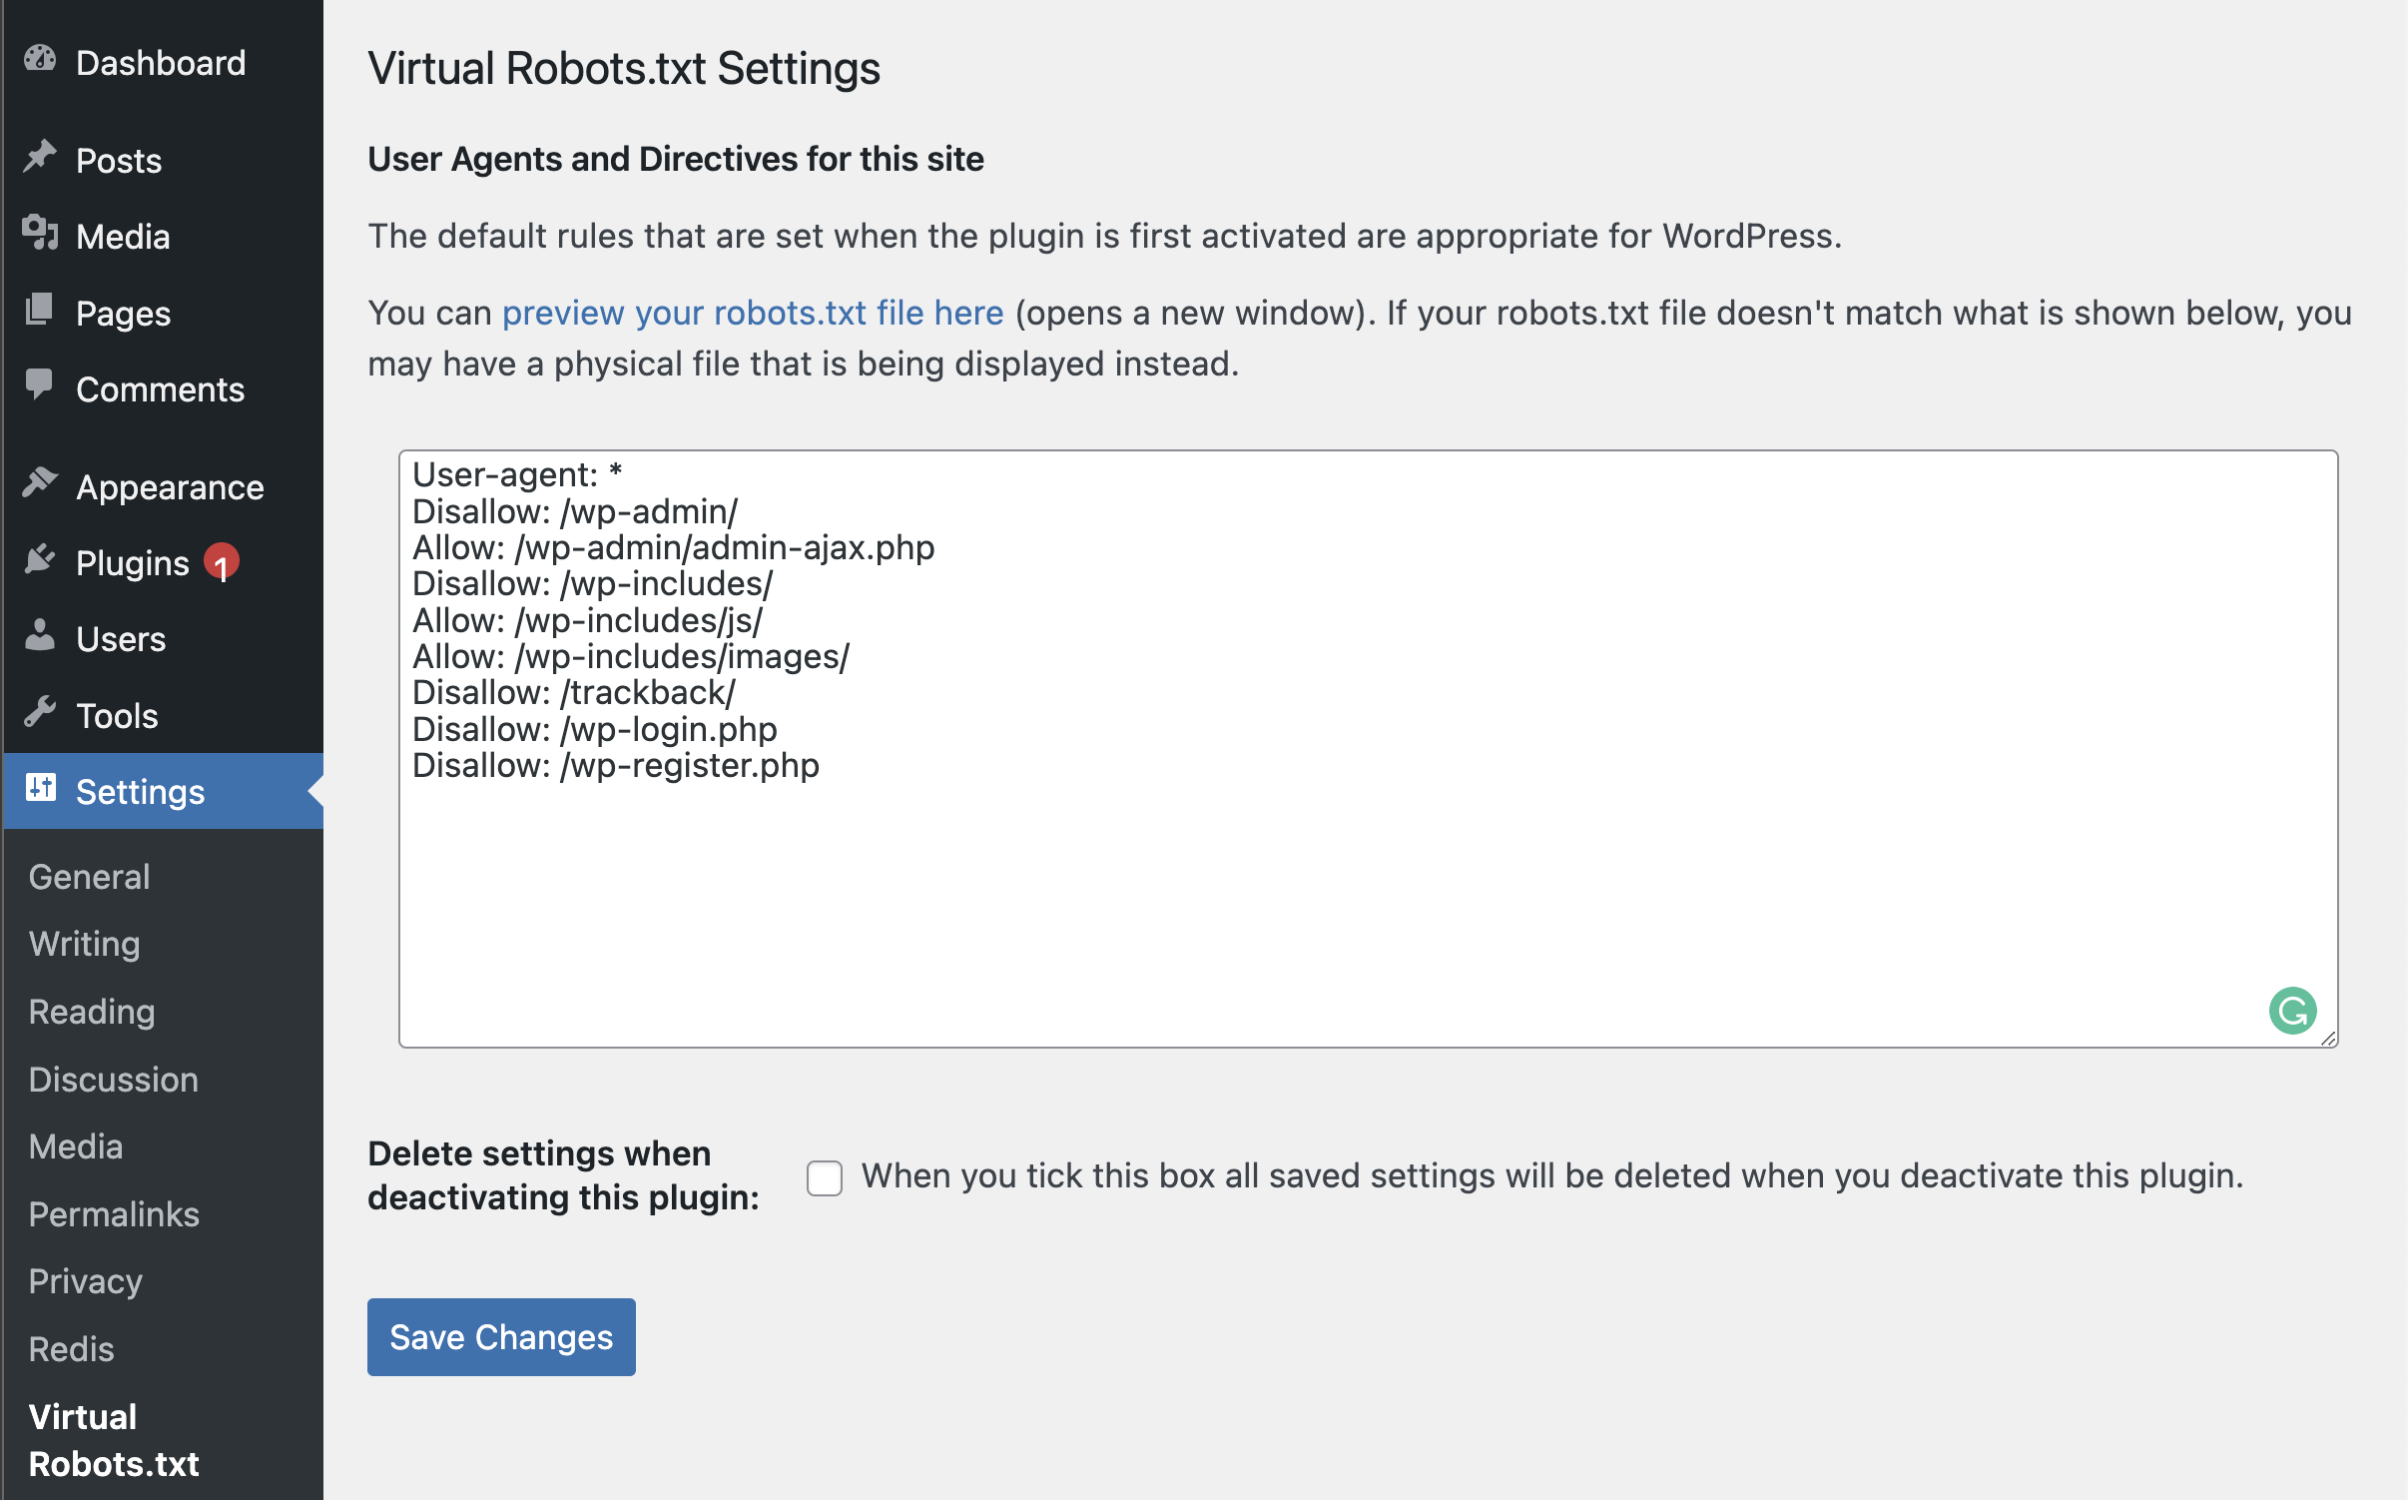Go to Privacy settings submenu

86,1281
